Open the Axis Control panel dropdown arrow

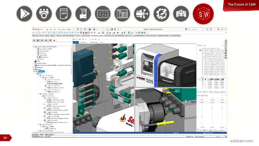pyautogui.click(x=222, y=95)
